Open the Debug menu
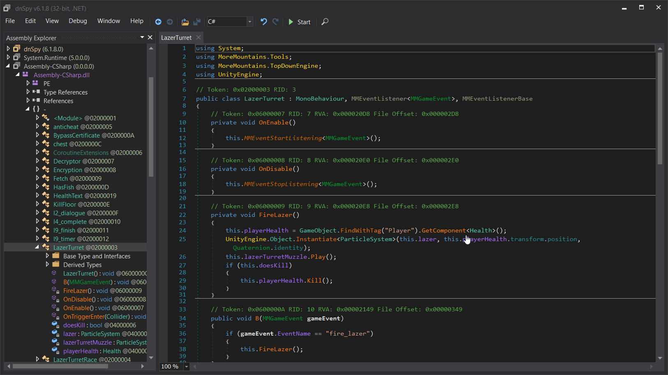The height and width of the screenshot is (375, 668). click(78, 21)
